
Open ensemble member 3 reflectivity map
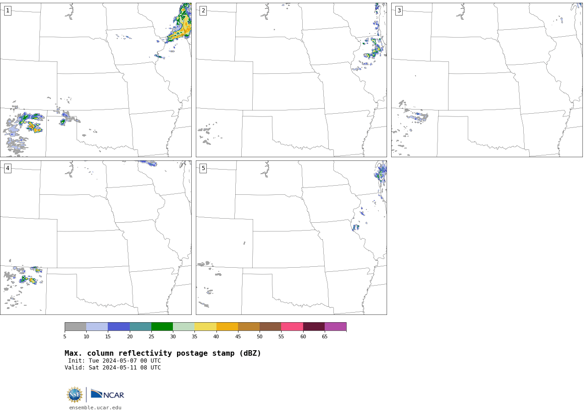click(x=487, y=80)
